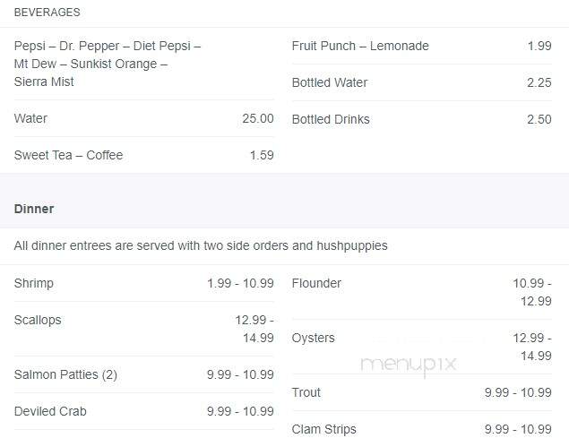569x438 pixels.
Task: Select the Flounder dinner entree
Action: tap(422, 293)
